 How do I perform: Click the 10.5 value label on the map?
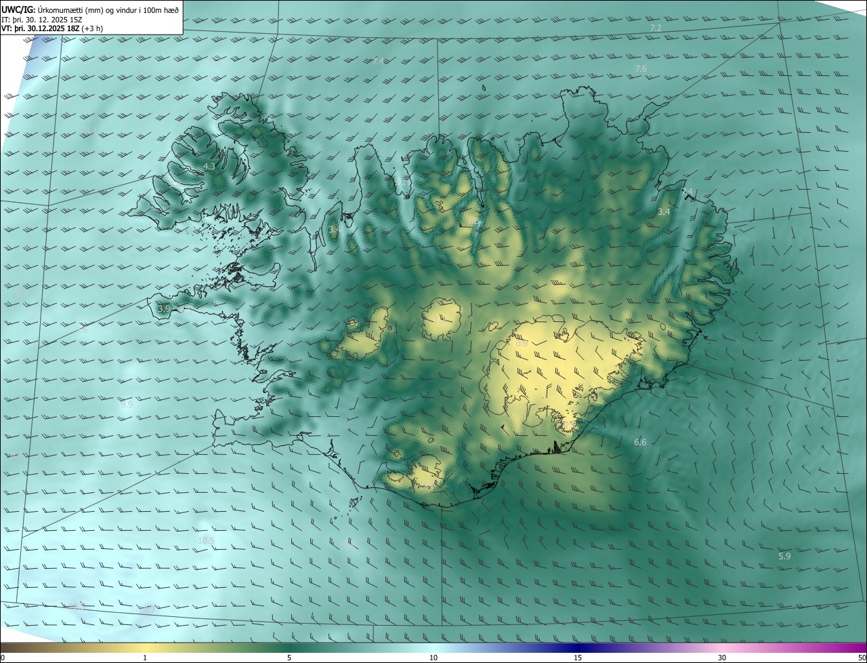tap(206, 540)
